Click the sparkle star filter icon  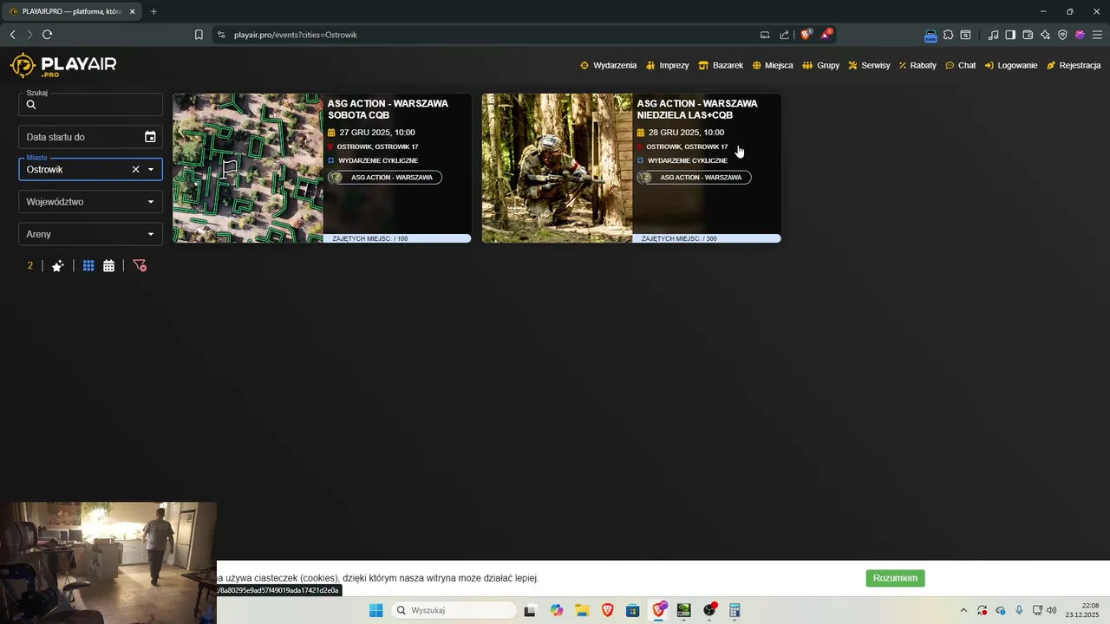(x=57, y=266)
